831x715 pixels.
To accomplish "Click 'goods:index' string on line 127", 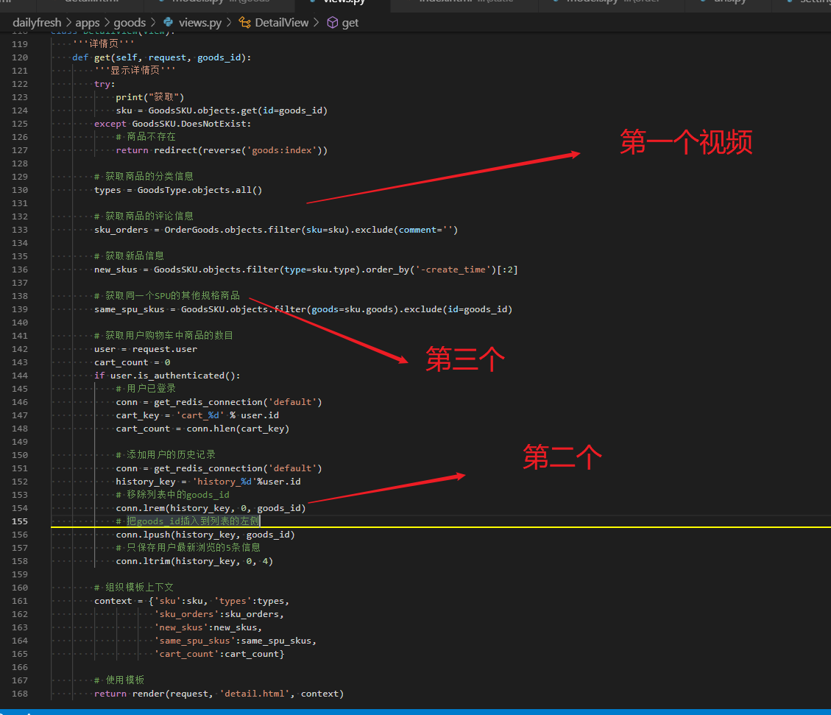I will tap(281, 150).
